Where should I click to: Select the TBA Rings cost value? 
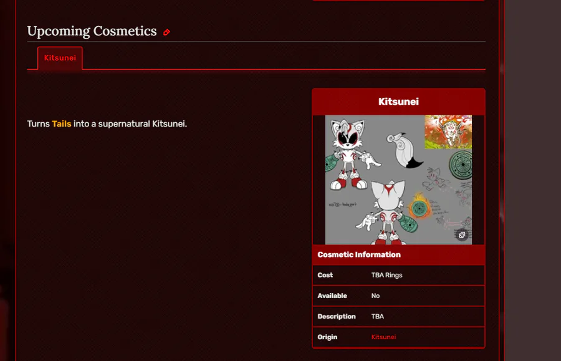pyautogui.click(x=386, y=275)
